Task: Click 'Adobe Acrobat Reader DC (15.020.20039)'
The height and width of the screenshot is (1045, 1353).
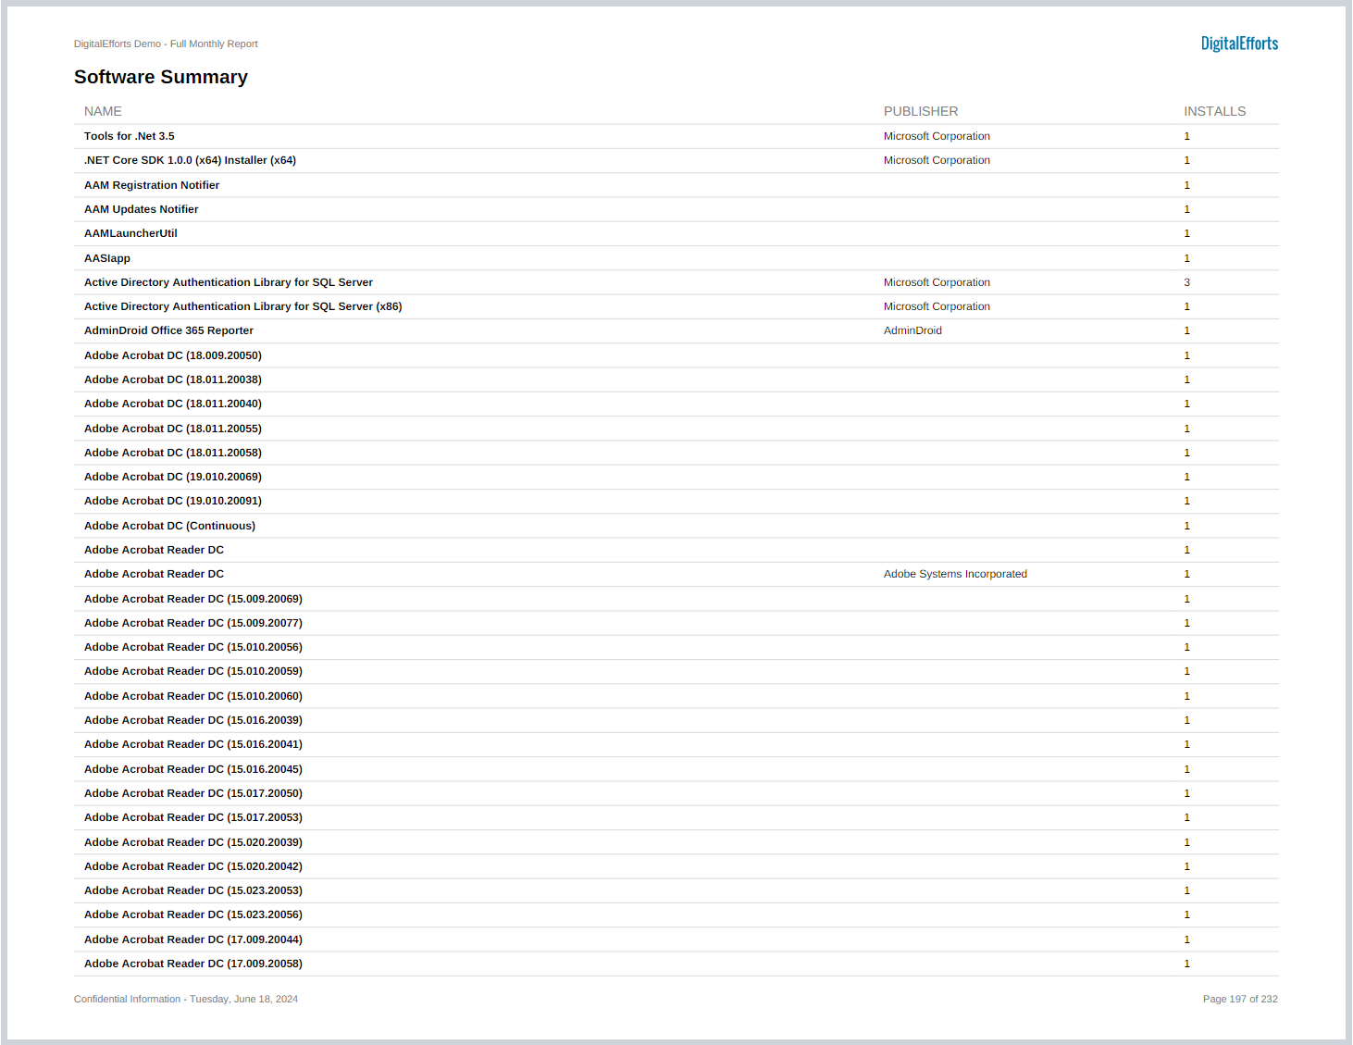Action: 193,842
